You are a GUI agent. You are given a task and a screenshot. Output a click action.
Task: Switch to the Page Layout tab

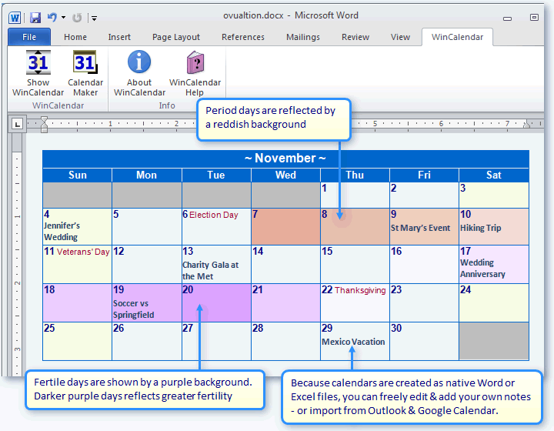click(x=176, y=37)
